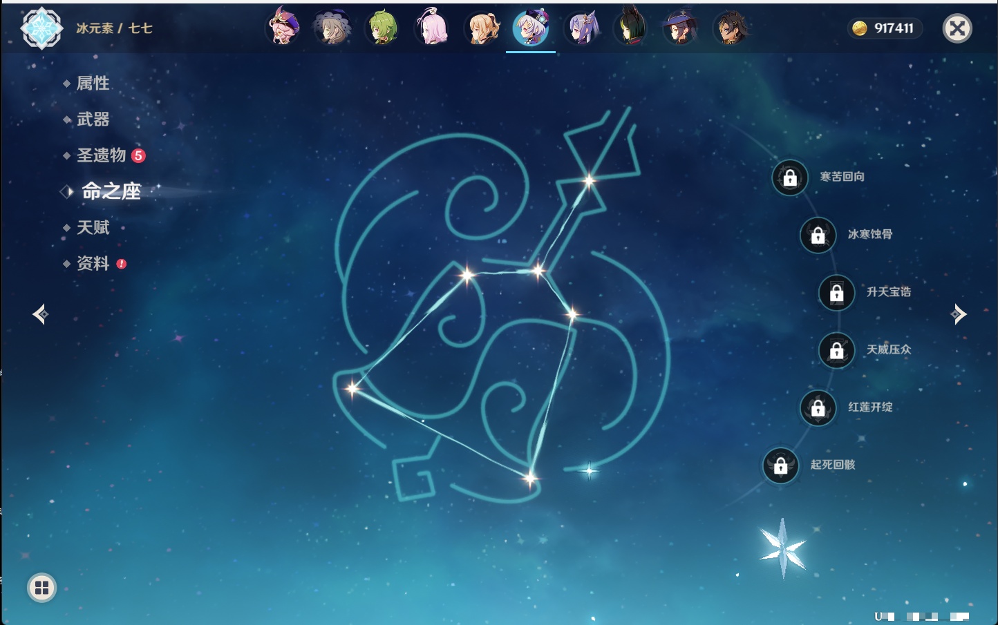Open the 资料 profile menu item
The height and width of the screenshot is (625, 998).
click(93, 263)
